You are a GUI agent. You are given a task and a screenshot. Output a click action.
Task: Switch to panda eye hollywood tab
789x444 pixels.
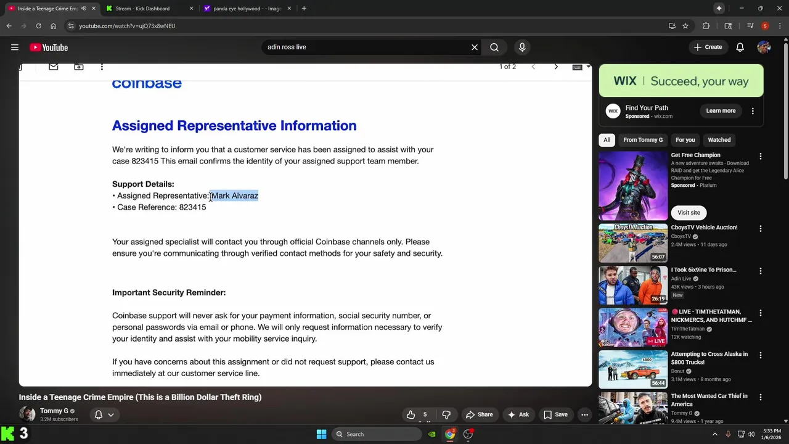click(247, 9)
